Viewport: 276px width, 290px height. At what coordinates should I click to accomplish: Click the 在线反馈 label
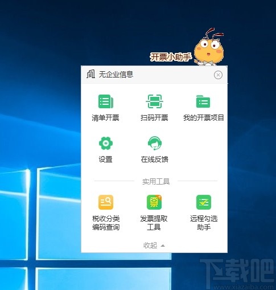[x=154, y=159]
